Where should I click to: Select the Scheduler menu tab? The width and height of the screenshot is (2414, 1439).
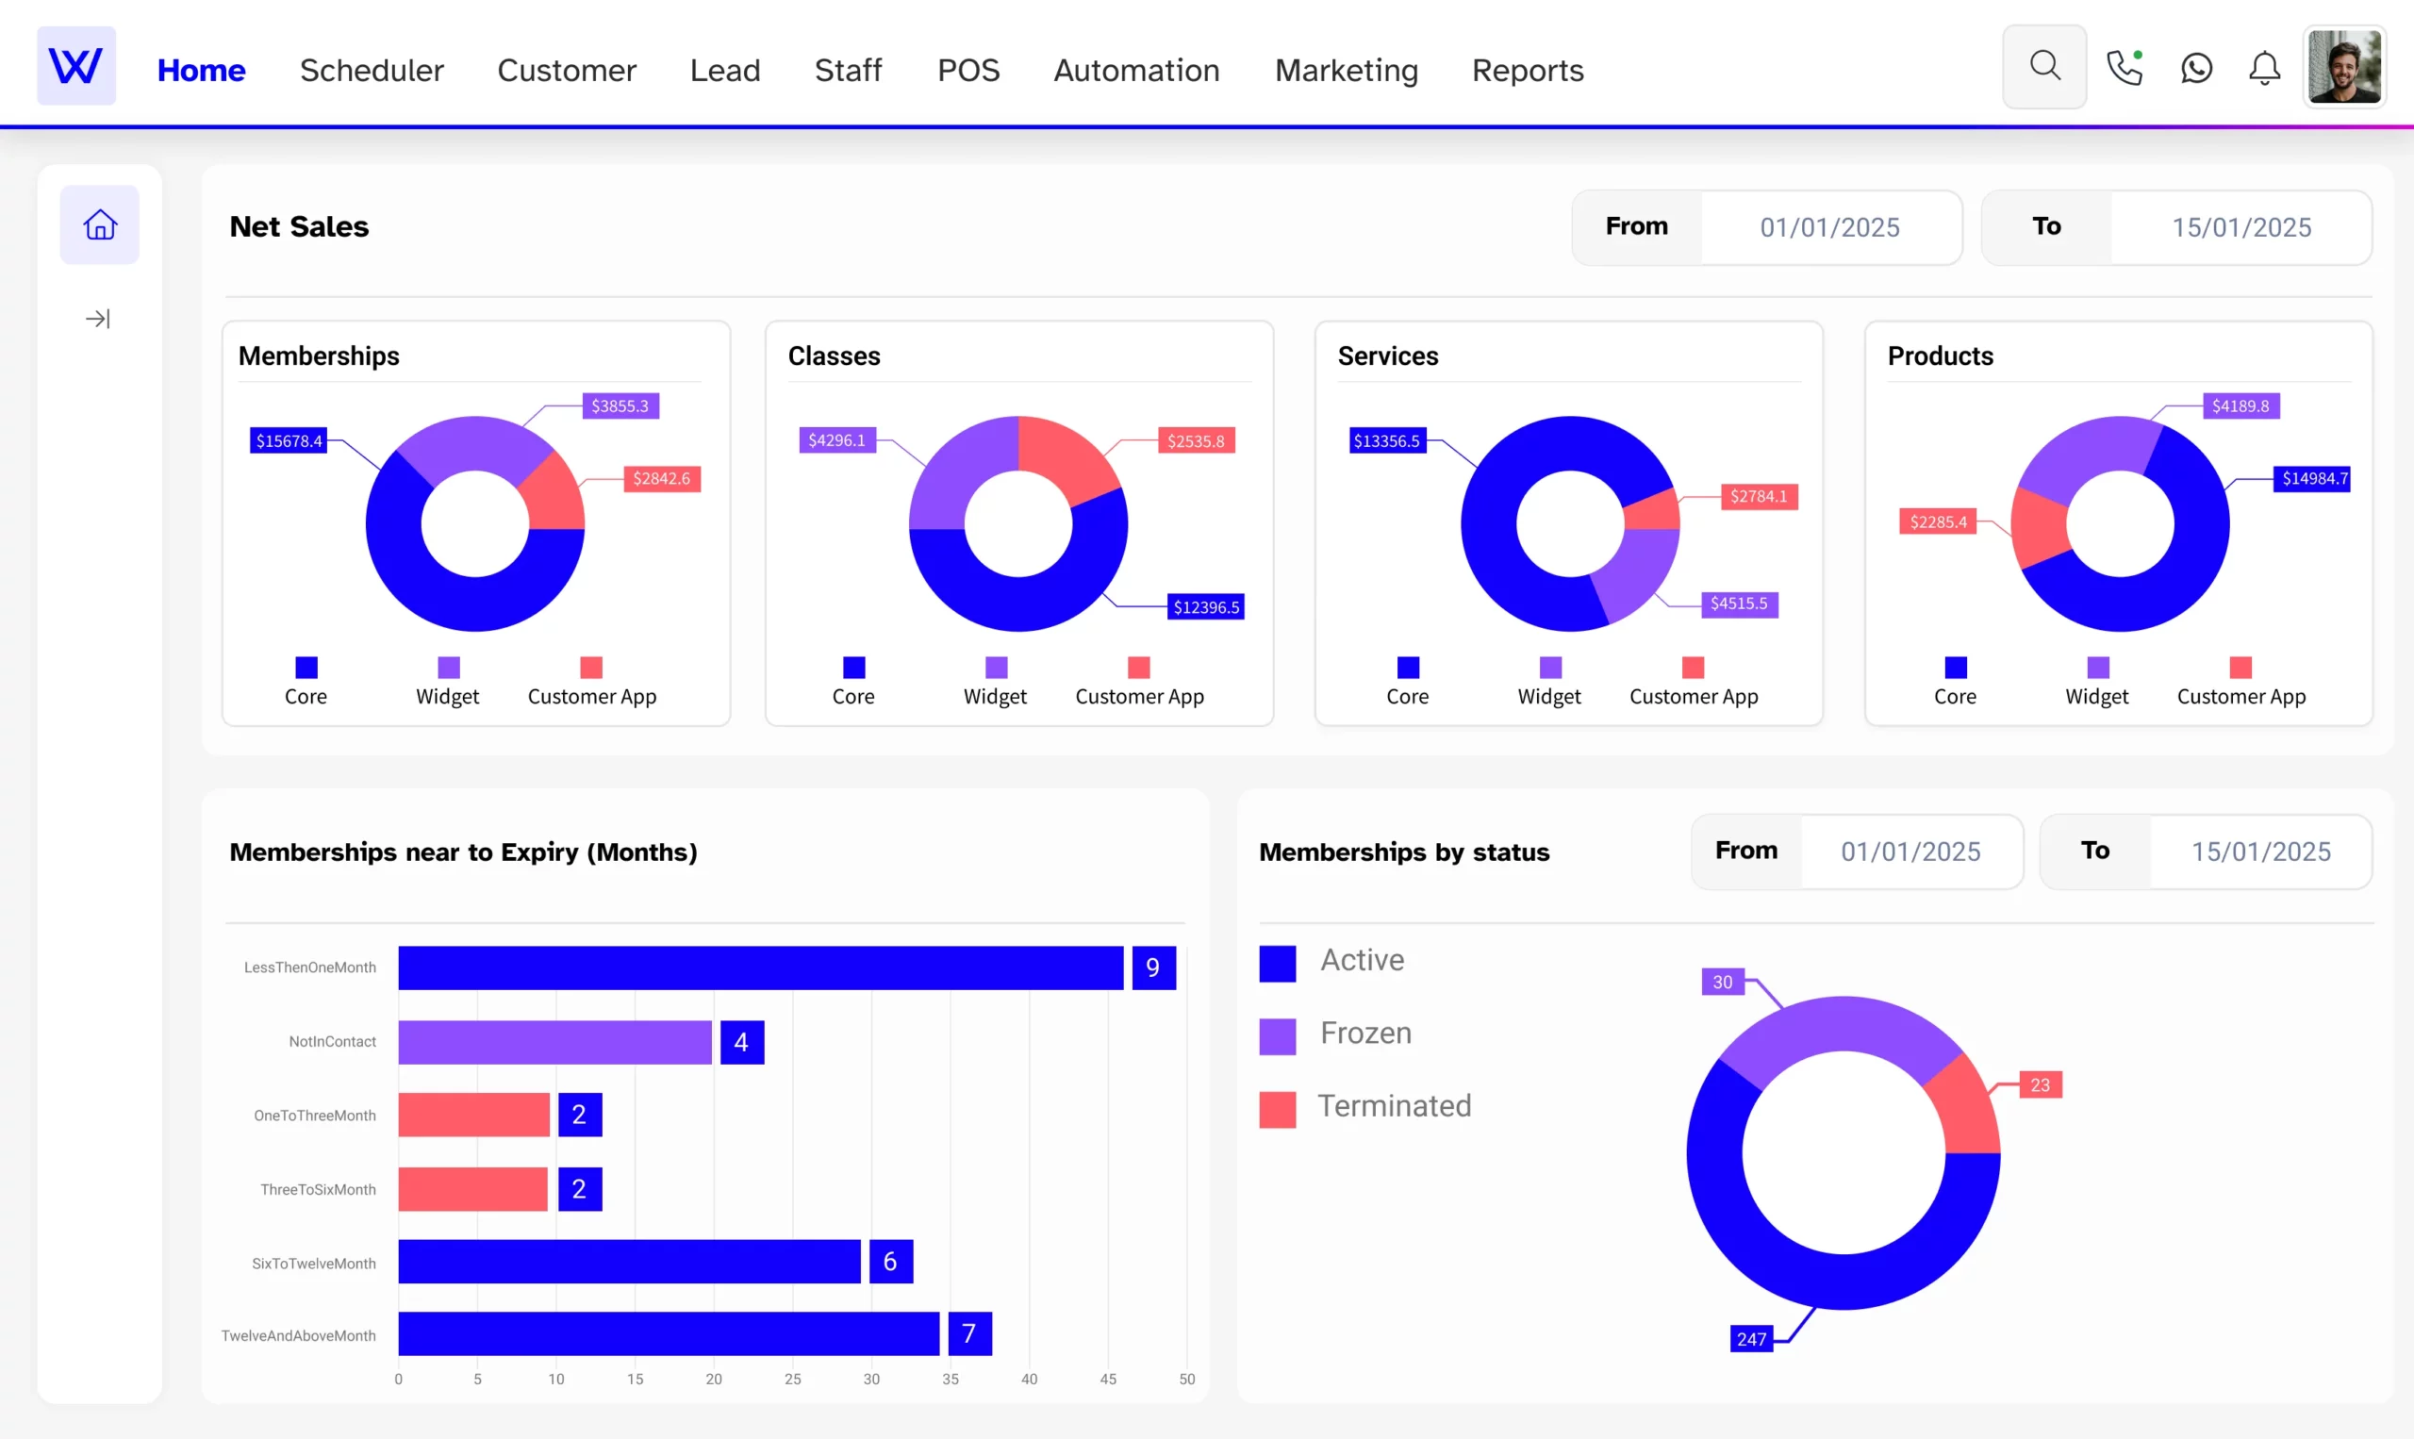[372, 70]
